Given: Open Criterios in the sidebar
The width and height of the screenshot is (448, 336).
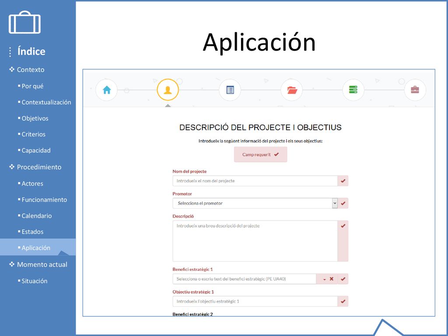Looking at the screenshot, I should click(x=33, y=134).
